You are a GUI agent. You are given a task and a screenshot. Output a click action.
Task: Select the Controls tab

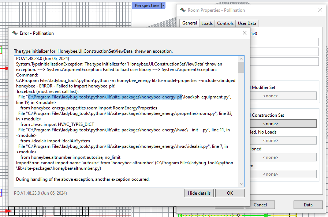[x=225, y=23]
